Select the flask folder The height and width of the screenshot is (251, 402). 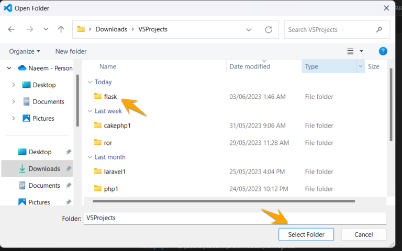click(x=110, y=96)
